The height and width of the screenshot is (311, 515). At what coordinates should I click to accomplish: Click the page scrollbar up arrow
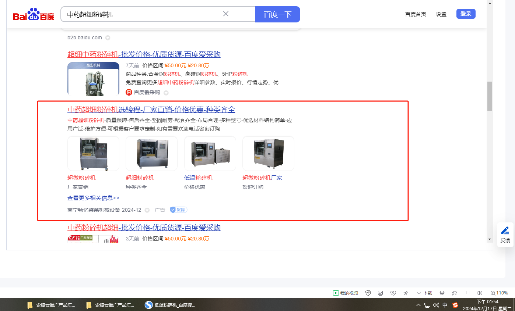[x=490, y=3]
